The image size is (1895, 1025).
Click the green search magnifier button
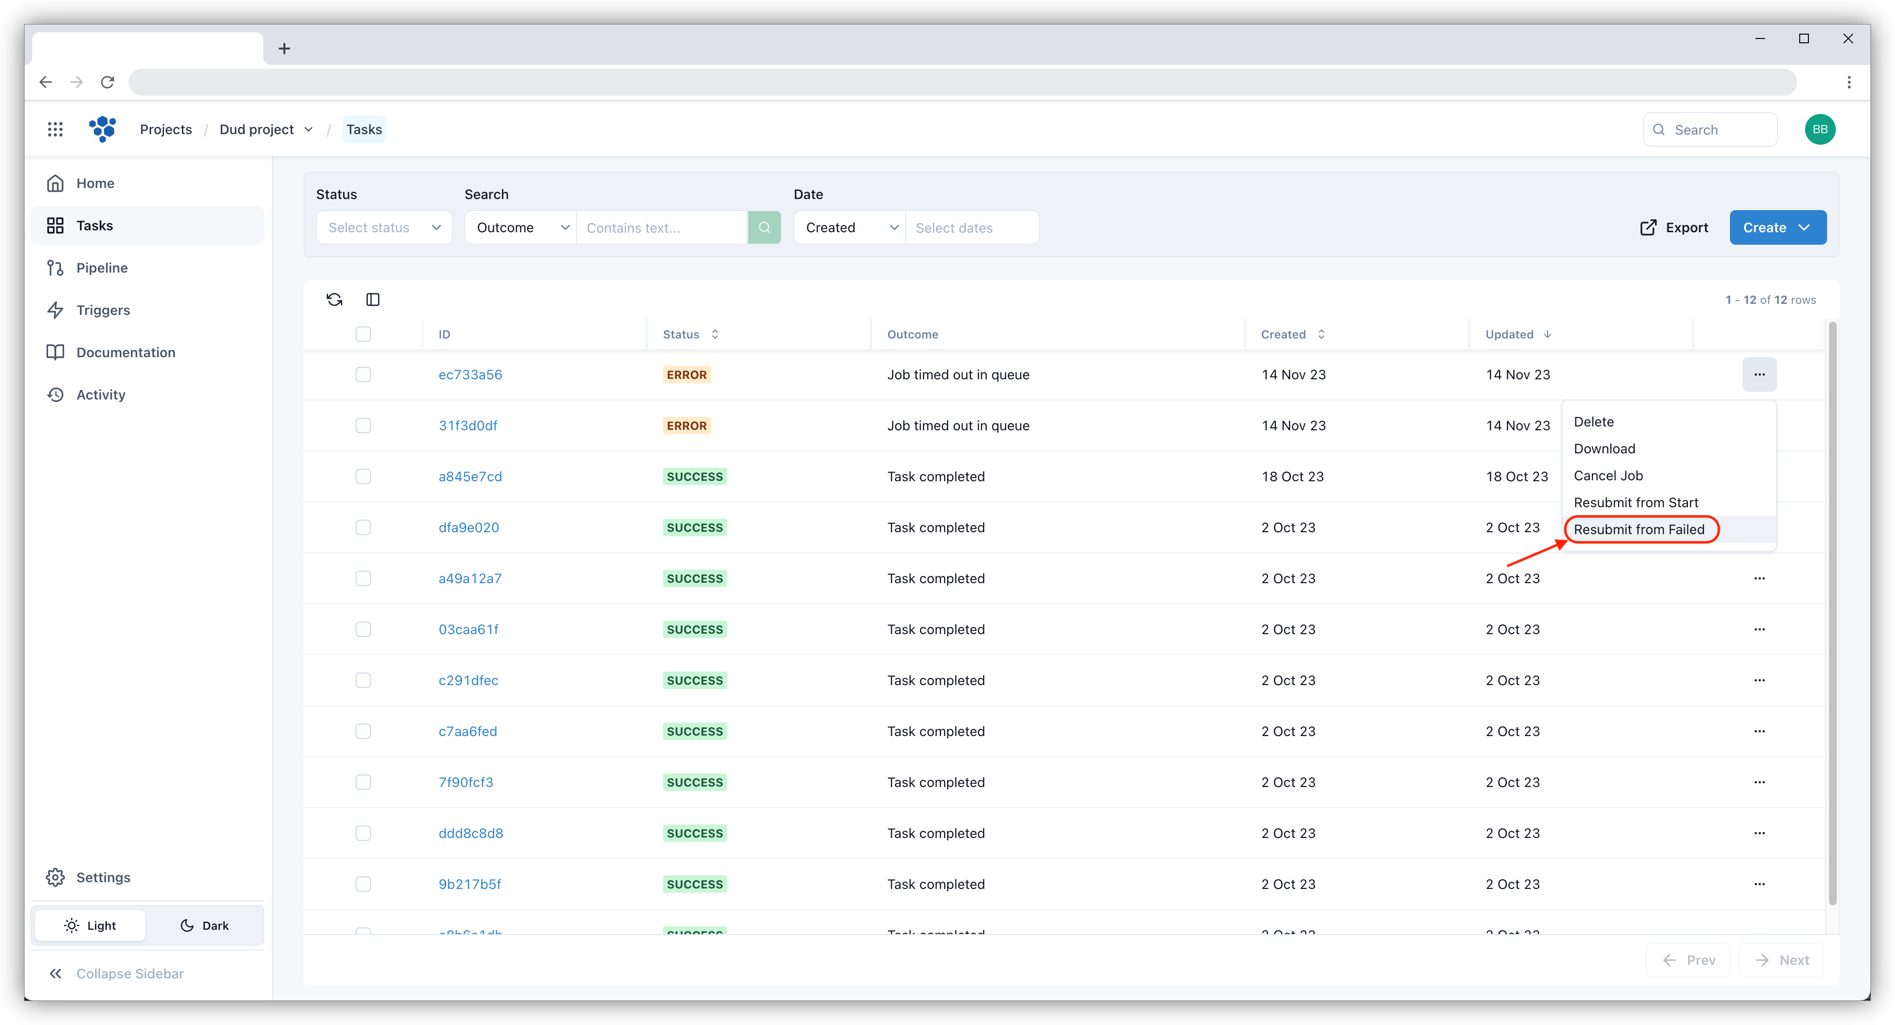click(x=764, y=228)
